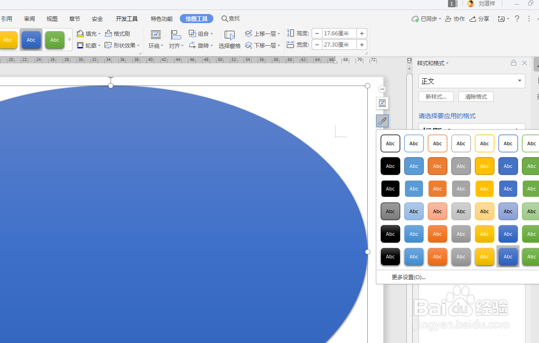Open the References (引用) tab
This screenshot has width=539, height=343.
[6, 19]
